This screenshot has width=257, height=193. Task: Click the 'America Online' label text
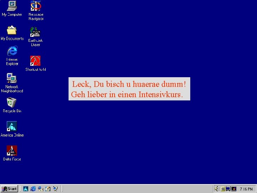point(12,135)
